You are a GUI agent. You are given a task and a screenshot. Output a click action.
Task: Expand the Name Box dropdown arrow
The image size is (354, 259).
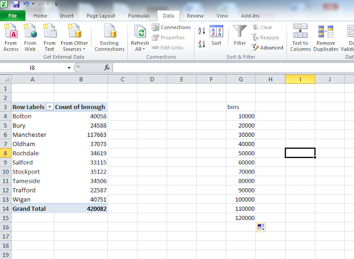(x=69, y=68)
